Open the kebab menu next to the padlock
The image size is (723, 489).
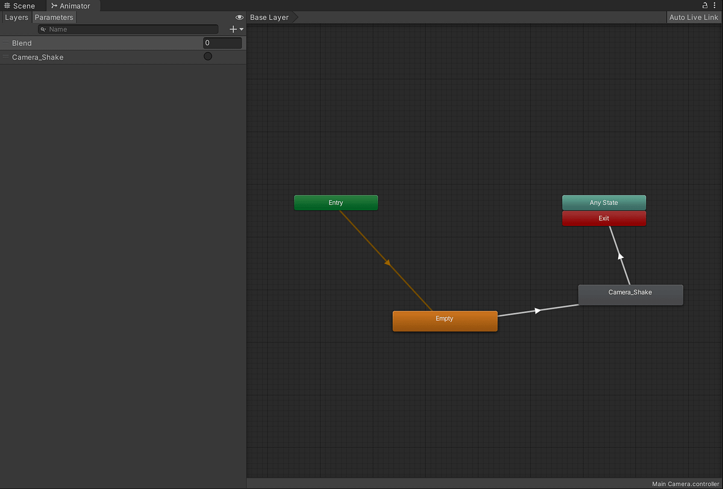[x=715, y=5]
